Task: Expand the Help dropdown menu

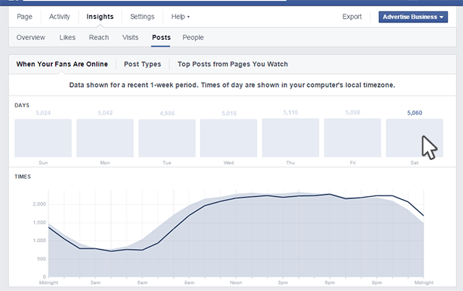Action: pyautogui.click(x=180, y=17)
